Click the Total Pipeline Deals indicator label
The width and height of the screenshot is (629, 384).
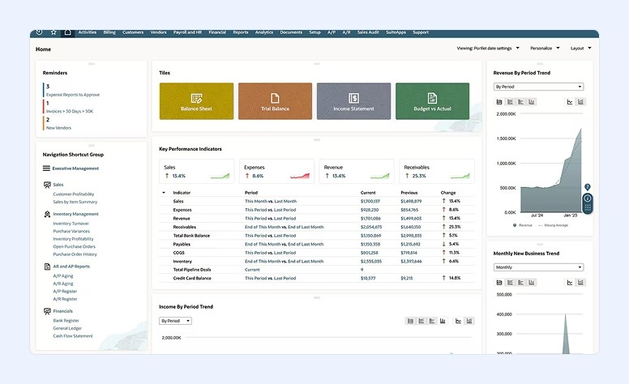point(192,270)
